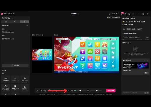Open the 一緒にプレイ tool
The image size is (151, 107).
pyautogui.click(x=25, y=88)
